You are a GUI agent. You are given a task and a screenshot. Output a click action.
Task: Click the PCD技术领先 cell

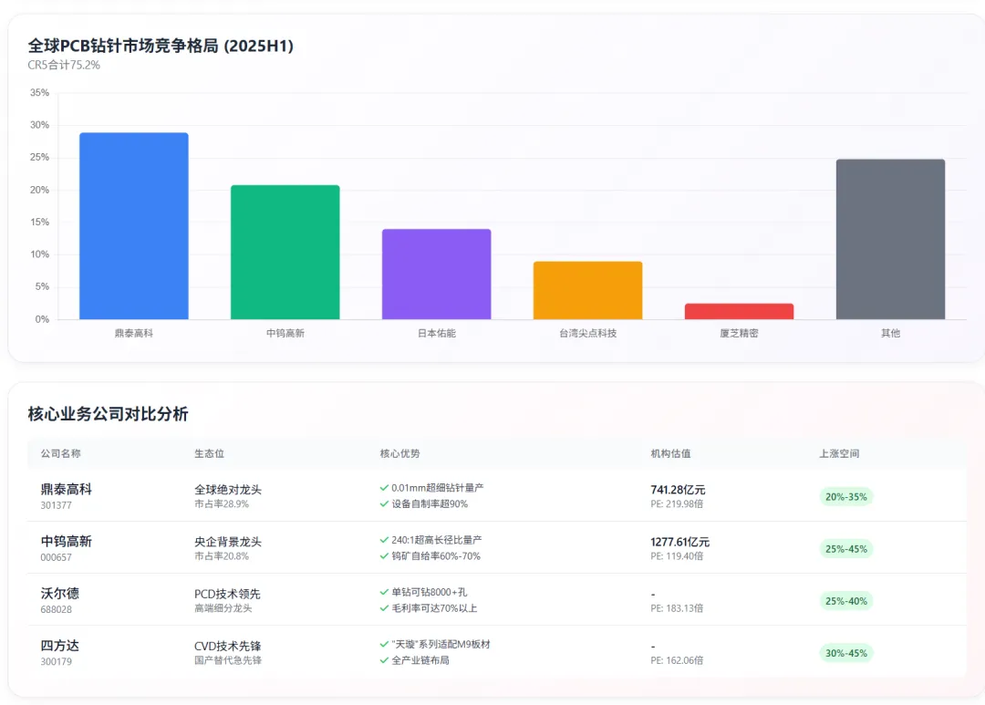(x=227, y=594)
